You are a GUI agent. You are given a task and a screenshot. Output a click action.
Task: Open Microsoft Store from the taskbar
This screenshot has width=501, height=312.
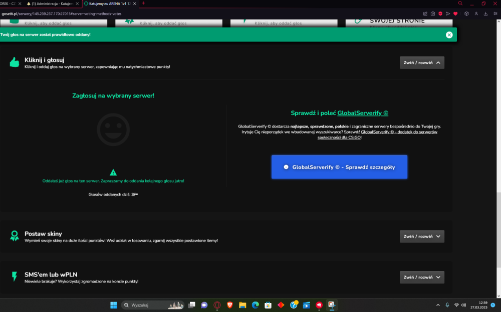click(268, 305)
